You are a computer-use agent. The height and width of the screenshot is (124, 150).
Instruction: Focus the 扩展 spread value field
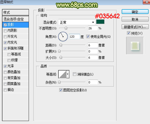coord(93,51)
